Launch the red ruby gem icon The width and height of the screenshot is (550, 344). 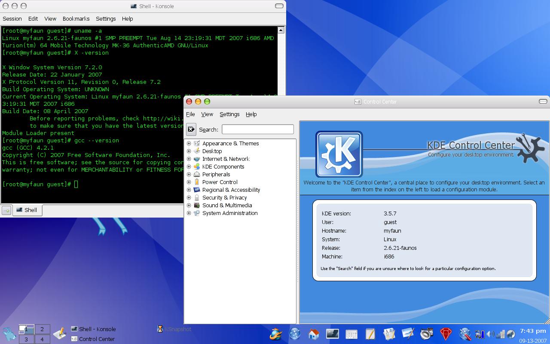point(446,334)
